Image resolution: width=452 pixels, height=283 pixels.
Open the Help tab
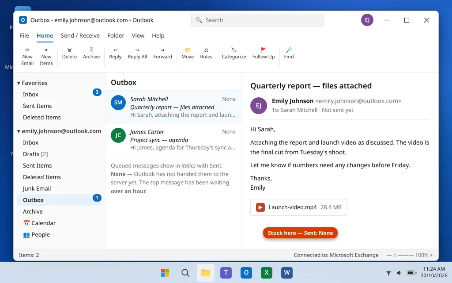tap(158, 35)
